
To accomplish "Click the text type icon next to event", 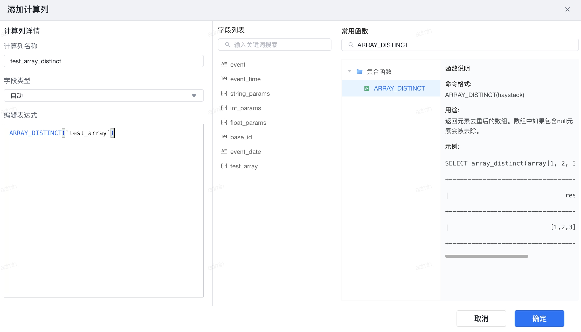I will [224, 64].
